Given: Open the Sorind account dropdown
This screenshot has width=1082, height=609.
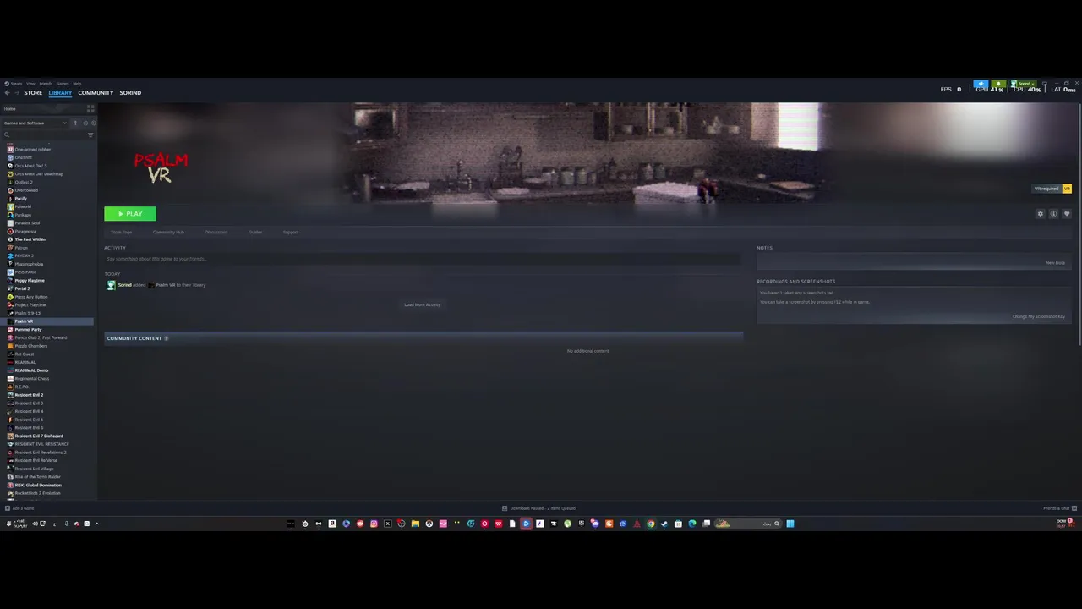Looking at the screenshot, I should click(x=1024, y=84).
